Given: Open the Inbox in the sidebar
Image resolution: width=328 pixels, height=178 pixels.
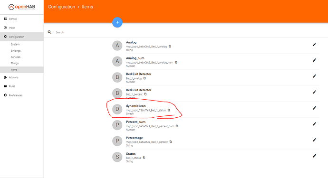Looking at the screenshot, I should click(x=22, y=28).
